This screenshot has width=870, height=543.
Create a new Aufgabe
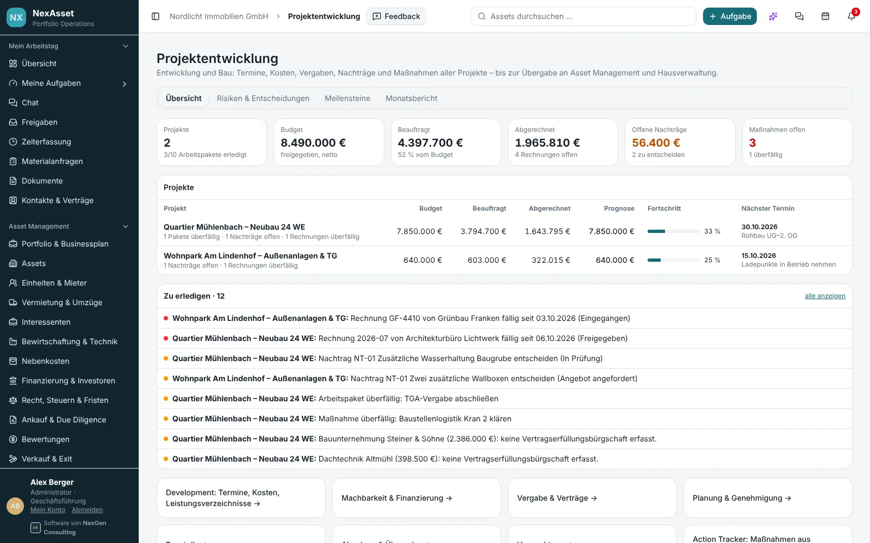point(730,16)
